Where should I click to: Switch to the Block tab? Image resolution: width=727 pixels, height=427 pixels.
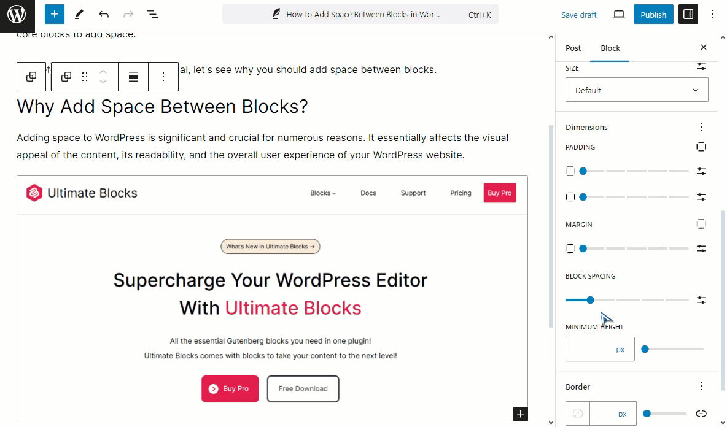tap(610, 48)
